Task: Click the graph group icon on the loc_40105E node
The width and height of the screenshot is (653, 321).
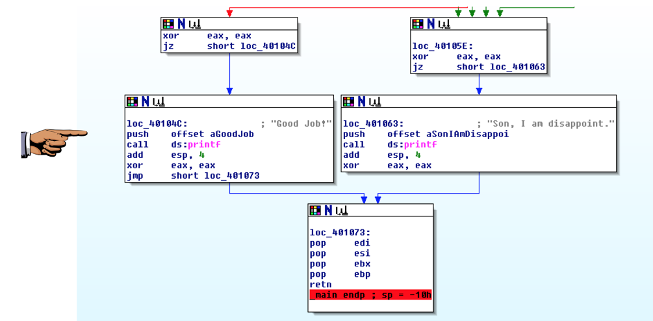Action: [x=444, y=25]
